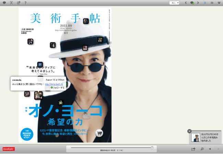Switch to list view
The height and width of the screenshot is (154, 223).
tap(212, 3)
